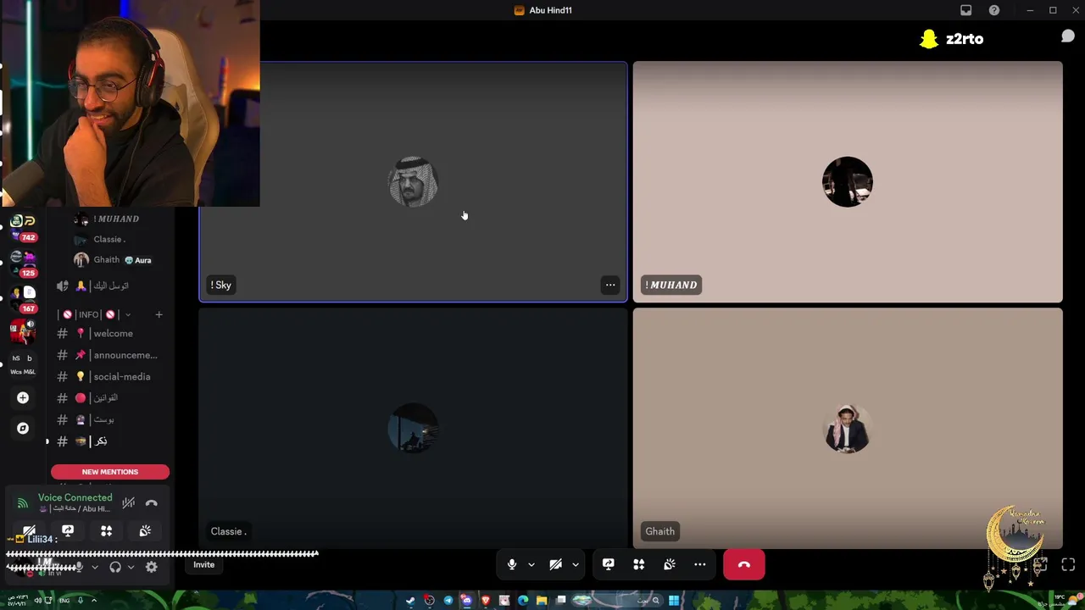Pop out the call window
The height and width of the screenshot is (610, 1085).
[1041, 565]
